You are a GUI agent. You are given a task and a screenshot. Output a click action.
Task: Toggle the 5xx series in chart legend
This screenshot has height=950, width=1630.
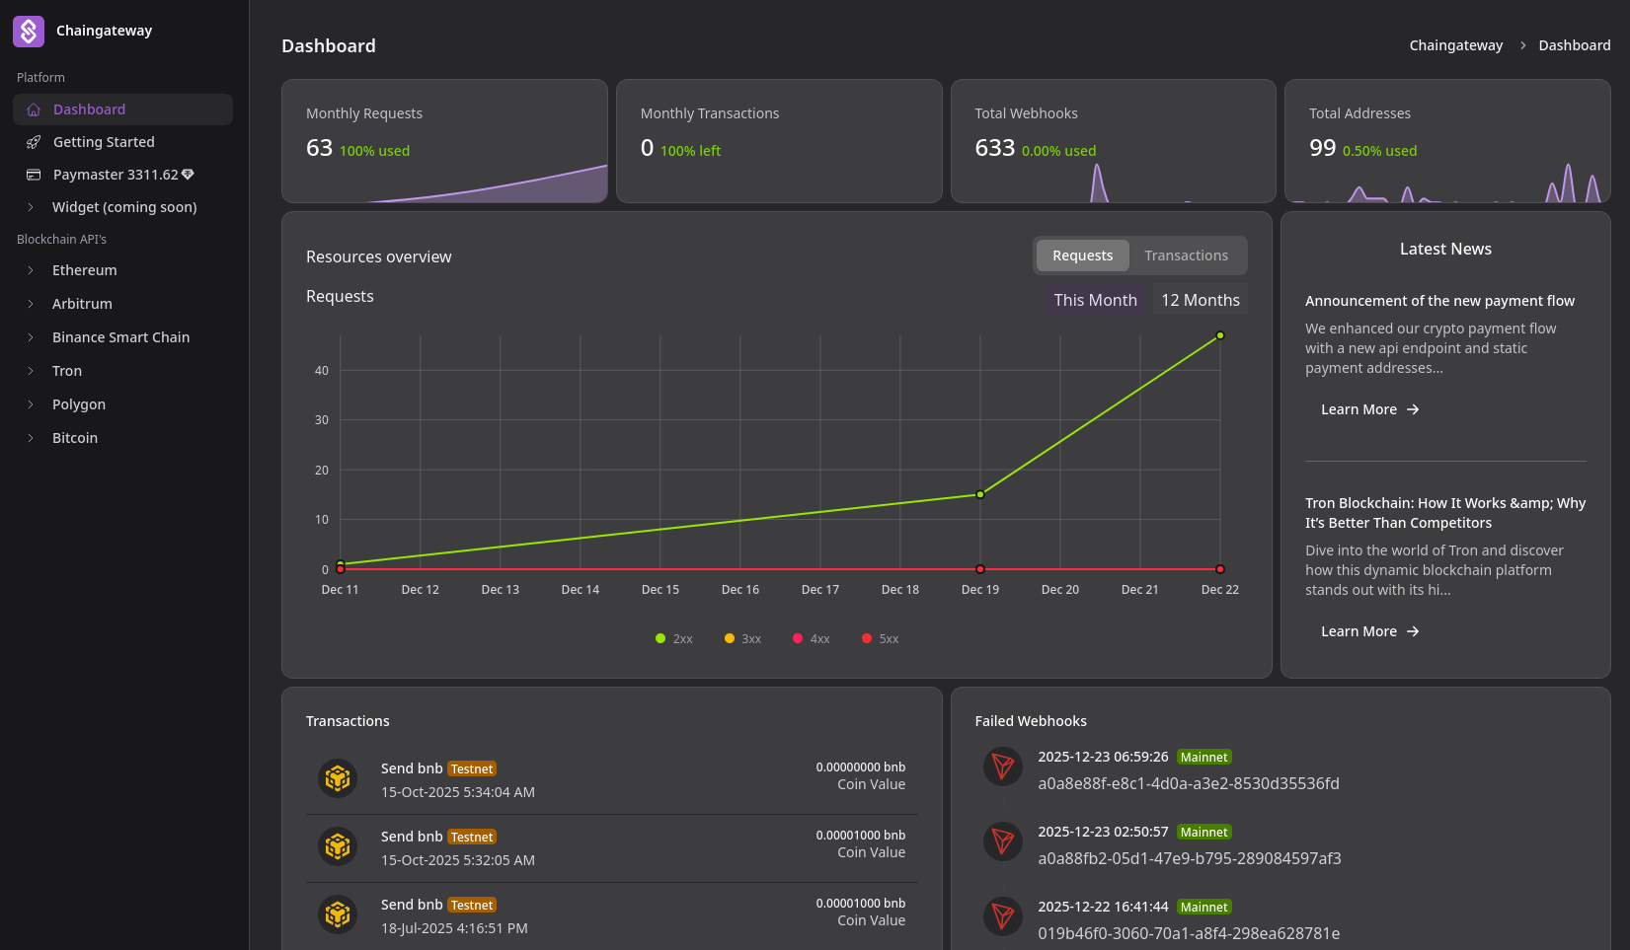880,639
